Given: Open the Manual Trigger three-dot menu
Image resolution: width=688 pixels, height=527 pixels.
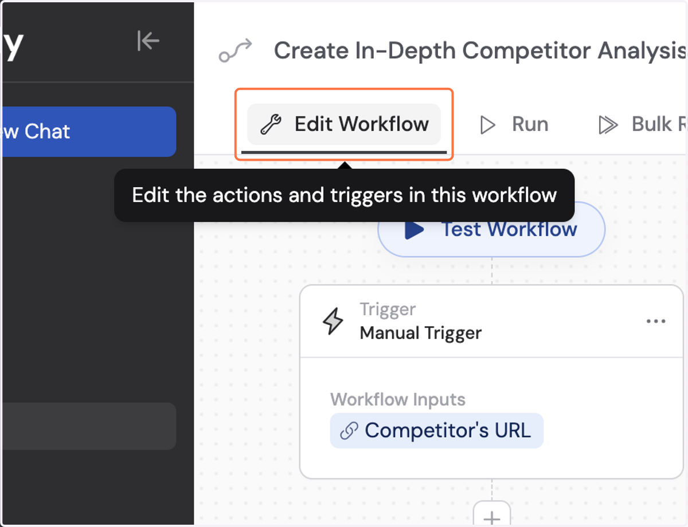Looking at the screenshot, I should coord(656,321).
